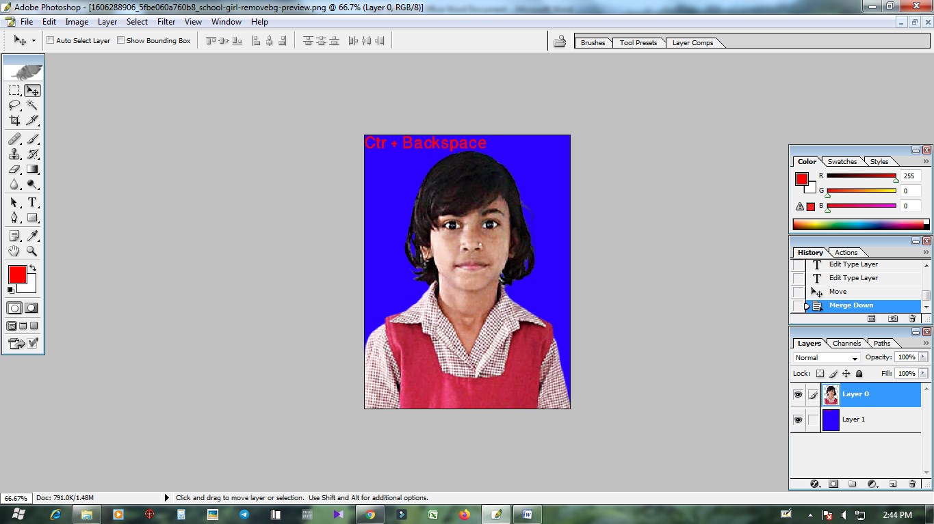This screenshot has width=934, height=524.
Task: Create a new layer in Layers panel
Action: pyautogui.click(x=893, y=484)
